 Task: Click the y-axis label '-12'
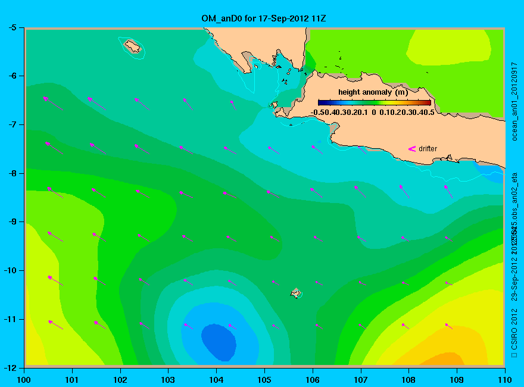coord(10,367)
